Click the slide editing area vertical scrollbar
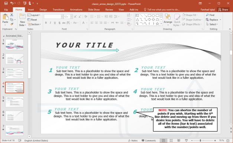Screen dimensions: 233x143 tap(231, 79)
